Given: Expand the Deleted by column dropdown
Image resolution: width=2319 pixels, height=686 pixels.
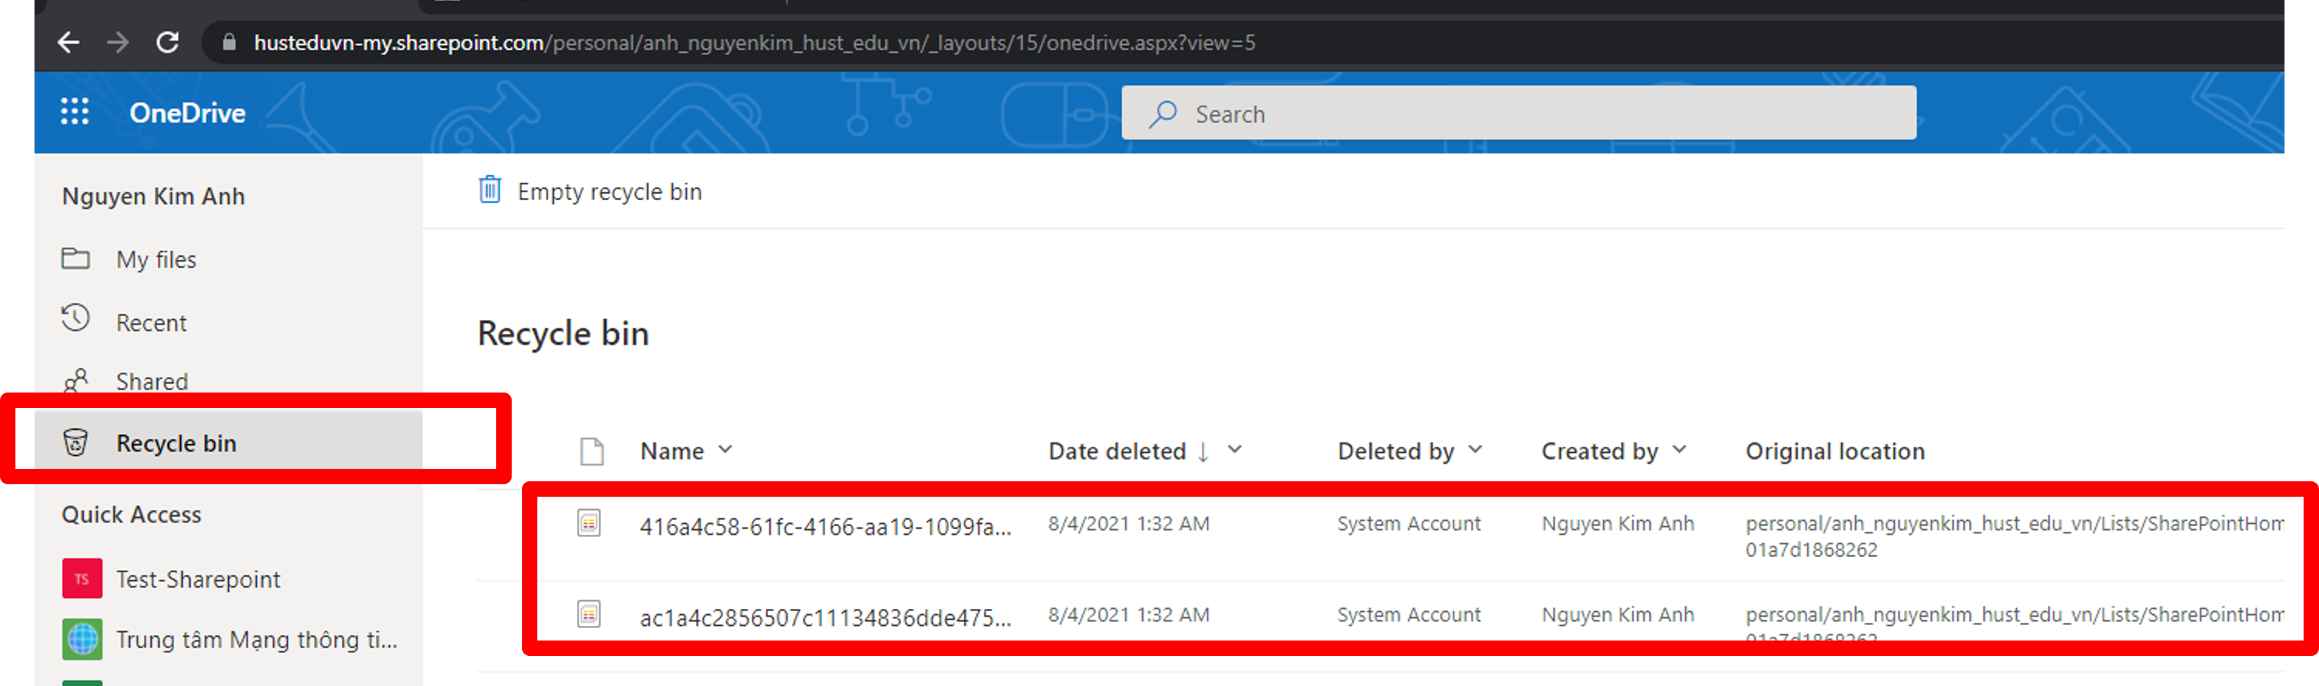Looking at the screenshot, I should tap(1475, 449).
